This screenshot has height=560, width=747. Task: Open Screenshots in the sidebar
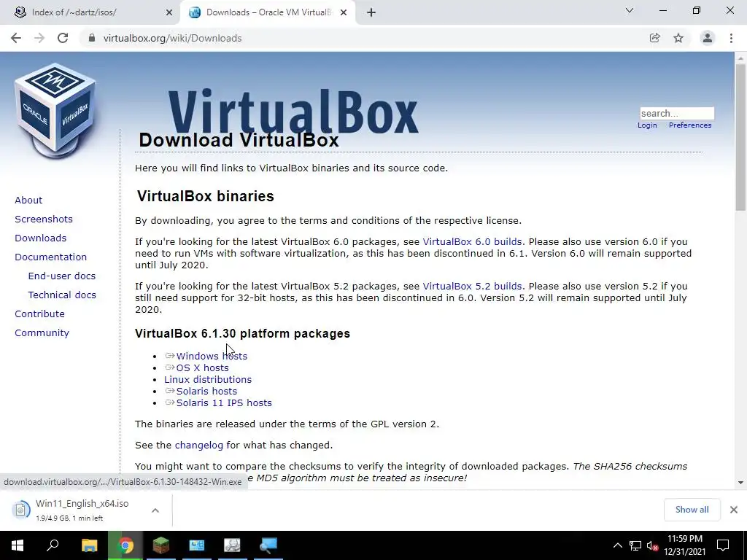(44, 219)
